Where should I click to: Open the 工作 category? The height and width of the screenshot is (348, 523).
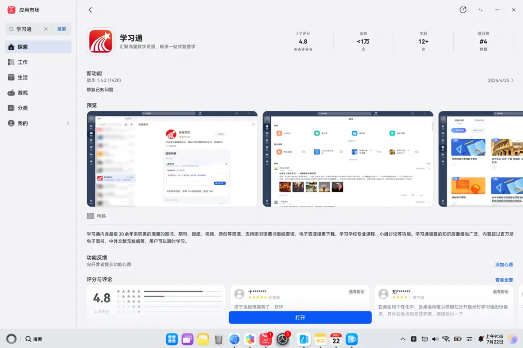[x=38, y=62]
